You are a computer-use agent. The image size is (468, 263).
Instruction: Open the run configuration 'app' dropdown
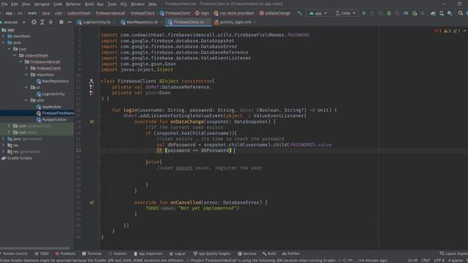click(x=318, y=13)
